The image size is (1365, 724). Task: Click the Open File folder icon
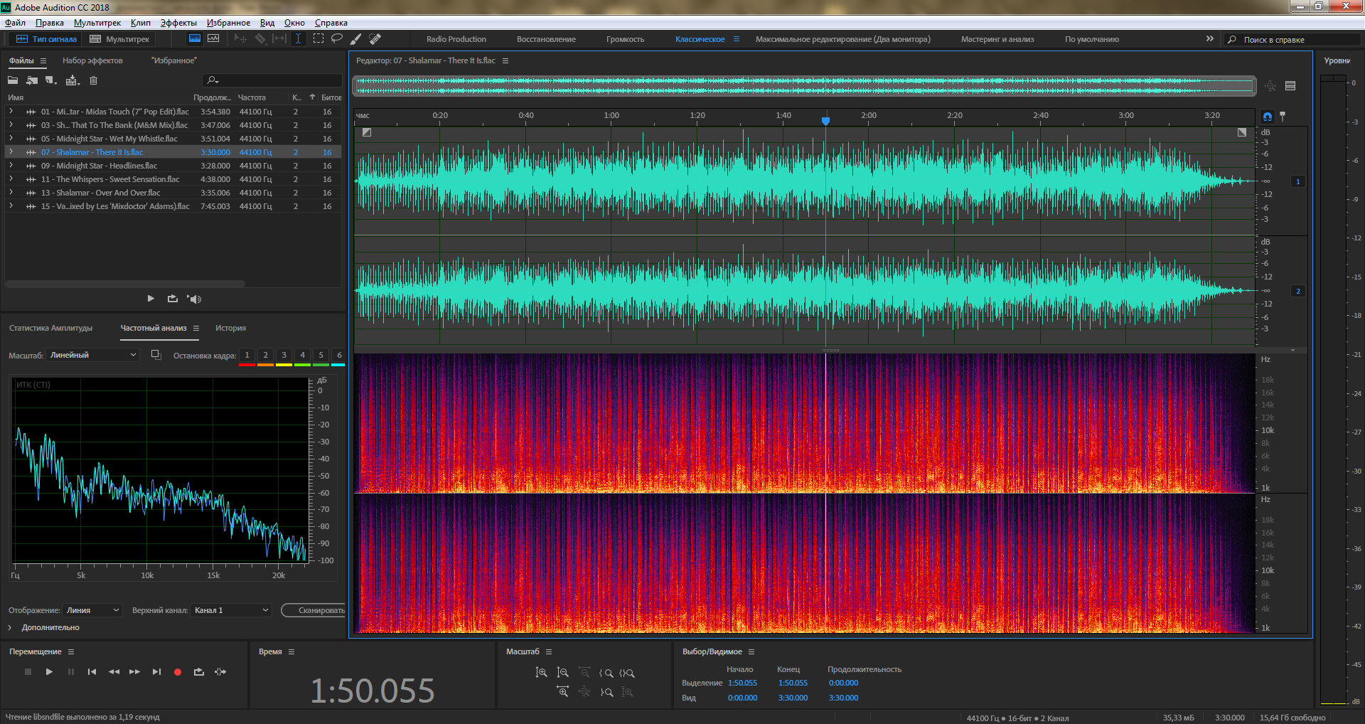[13, 80]
